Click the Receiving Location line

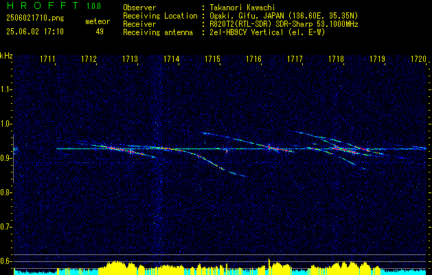click(x=240, y=16)
